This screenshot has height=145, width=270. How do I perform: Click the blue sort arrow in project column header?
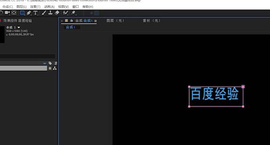coord(44,64)
